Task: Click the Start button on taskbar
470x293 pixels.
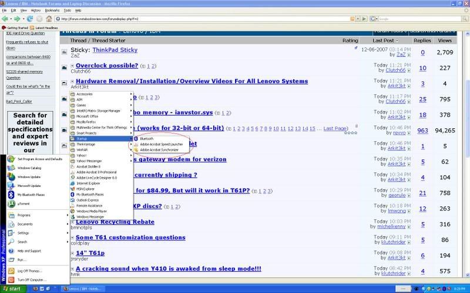Action: 13,288
